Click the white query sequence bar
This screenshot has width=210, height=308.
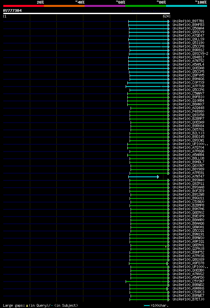(x=87, y=13)
